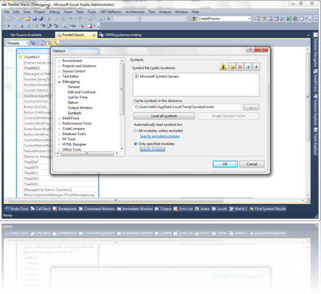Browse for the symbol cache directory
This screenshot has height=294, width=321.
coord(251,107)
